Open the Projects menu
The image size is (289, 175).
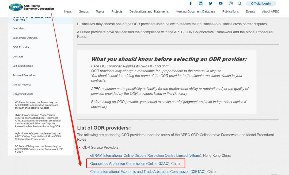tap(117, 11)
